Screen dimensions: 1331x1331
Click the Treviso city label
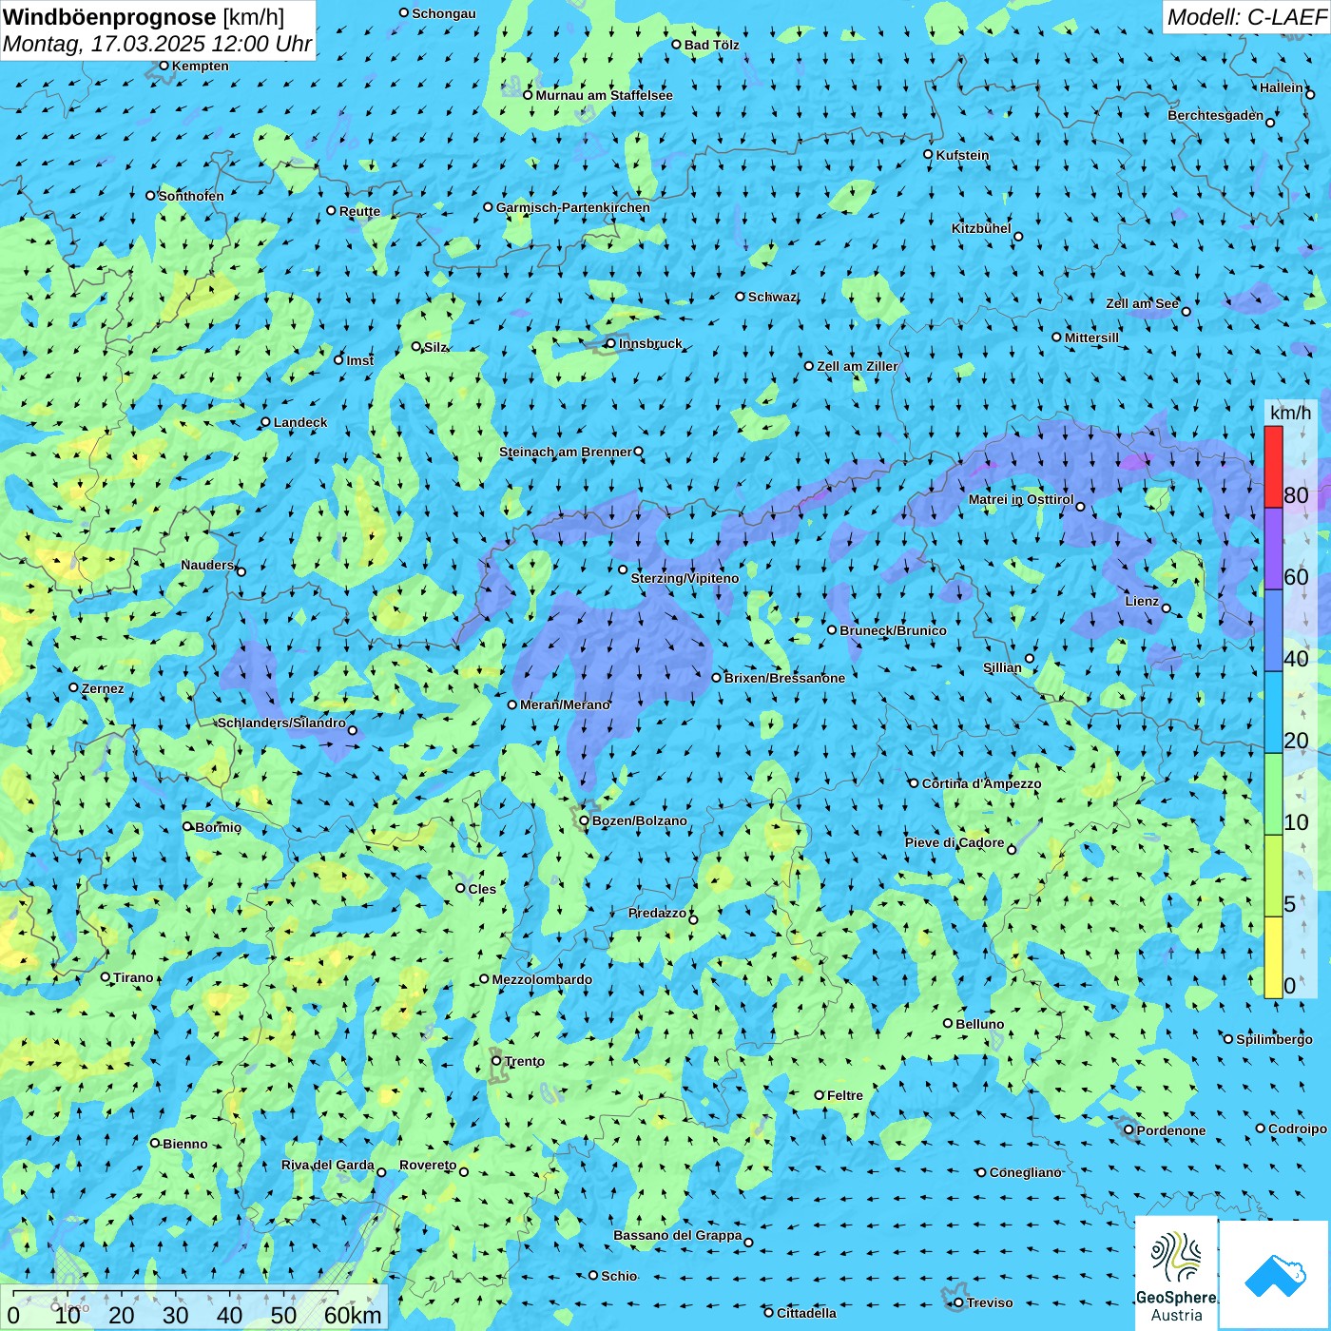(990, 1302)
